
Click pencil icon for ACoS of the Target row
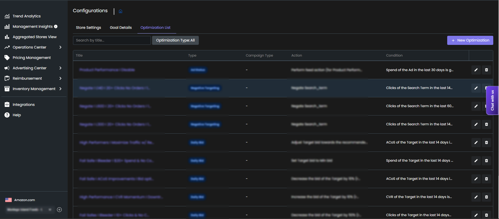pos(476,142)
